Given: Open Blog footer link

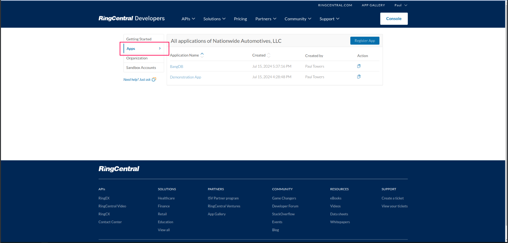Looking at the screenshot, I should click(x=275, y=230).
